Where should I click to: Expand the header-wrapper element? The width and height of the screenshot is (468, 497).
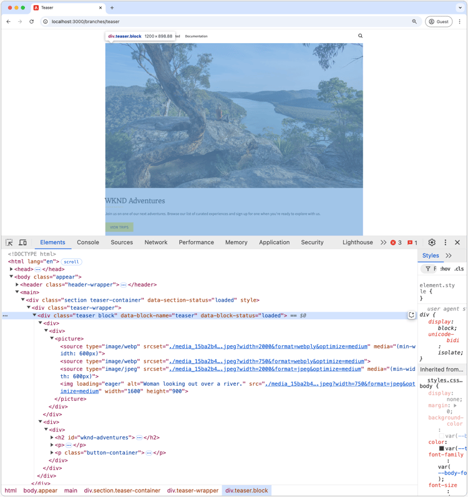click(x=17, y=284)
